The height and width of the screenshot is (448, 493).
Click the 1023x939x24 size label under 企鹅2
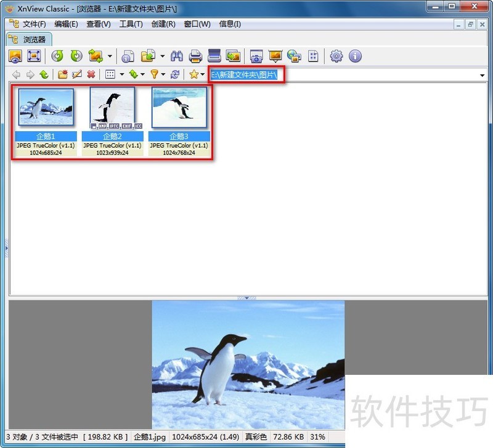pyautogui.click(x=112, y=153)
